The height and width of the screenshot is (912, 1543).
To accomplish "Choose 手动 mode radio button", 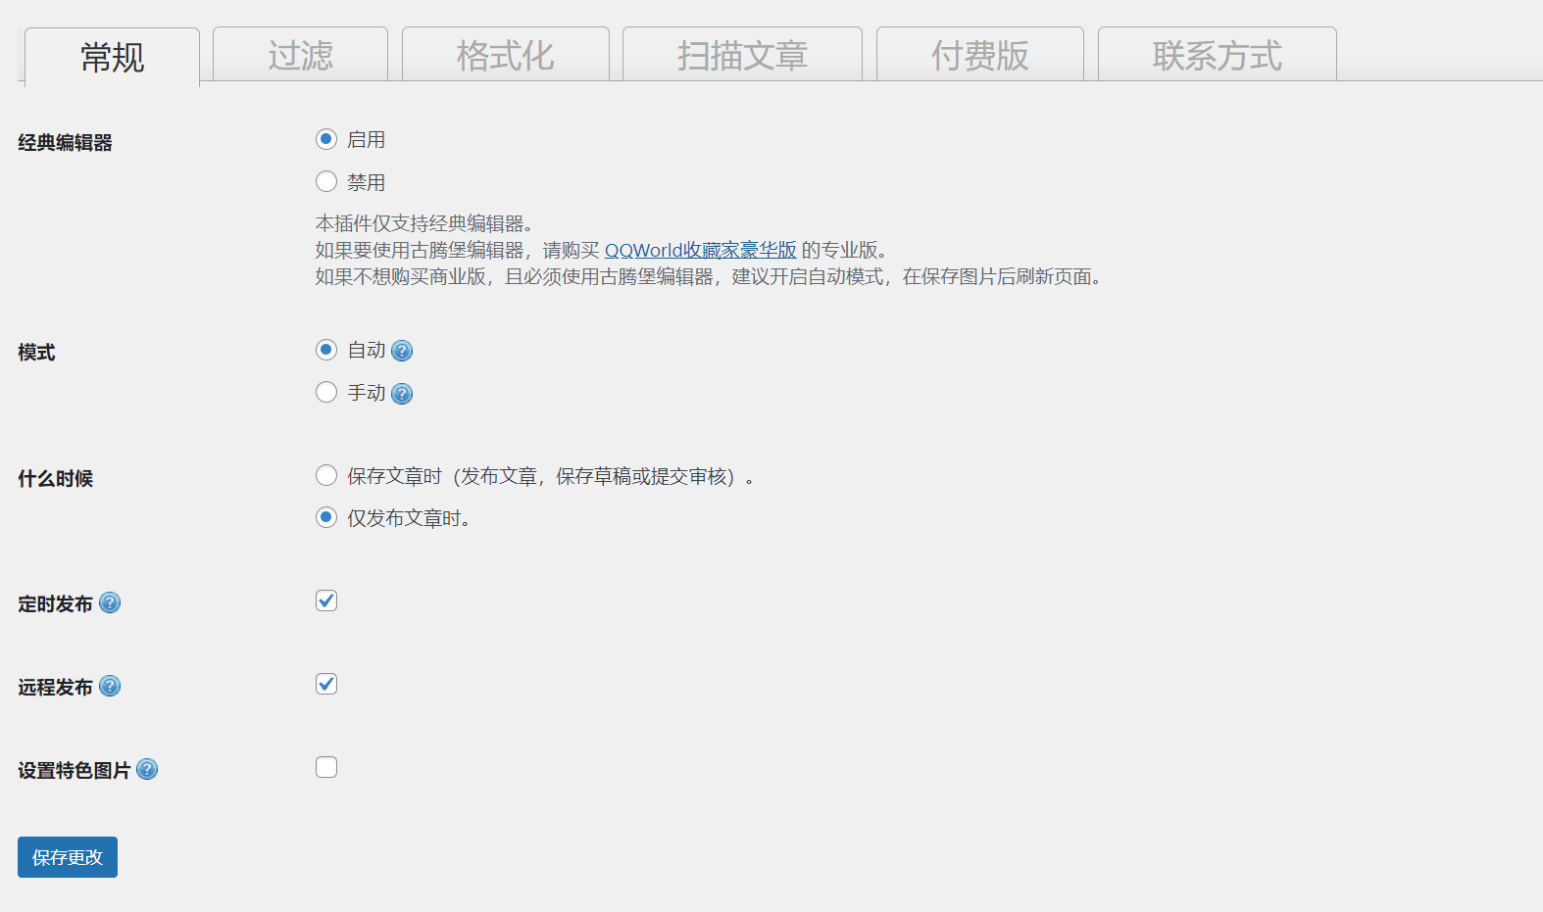I will [x=326, y=392].
